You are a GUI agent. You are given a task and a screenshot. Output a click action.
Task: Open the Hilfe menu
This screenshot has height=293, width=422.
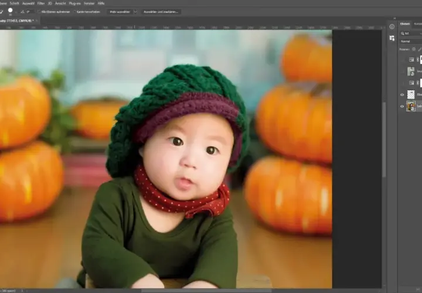[101, 4]
